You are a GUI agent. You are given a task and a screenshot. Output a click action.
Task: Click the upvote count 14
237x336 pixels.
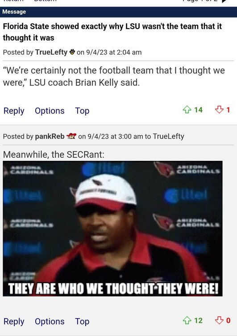tap(198, 110)
